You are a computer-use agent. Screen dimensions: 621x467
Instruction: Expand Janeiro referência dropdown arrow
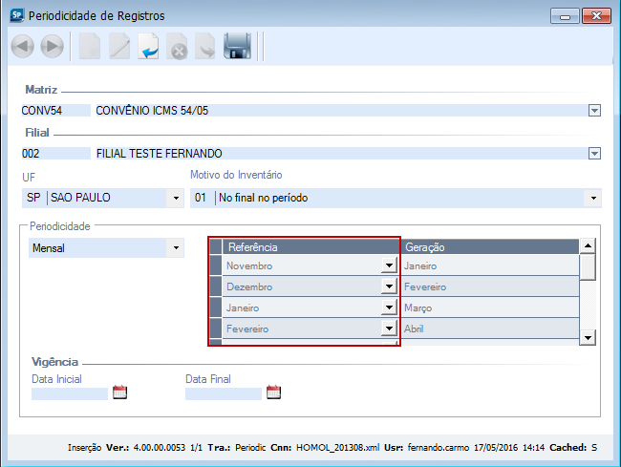(x=389, y=308)
